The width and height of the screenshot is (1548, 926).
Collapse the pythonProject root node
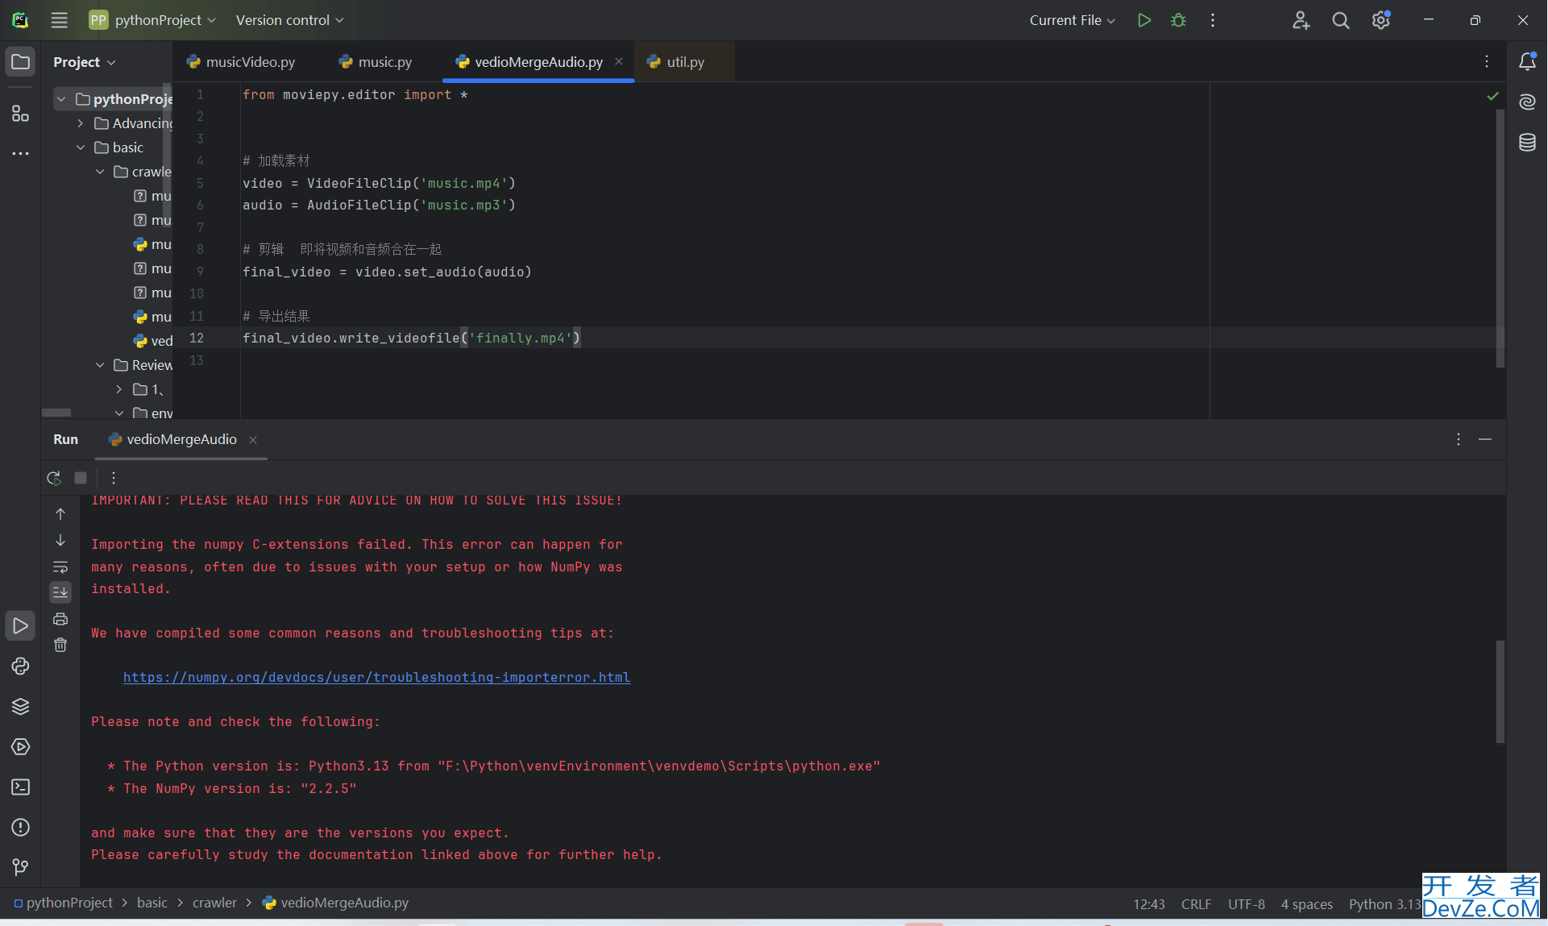(61, 99)
